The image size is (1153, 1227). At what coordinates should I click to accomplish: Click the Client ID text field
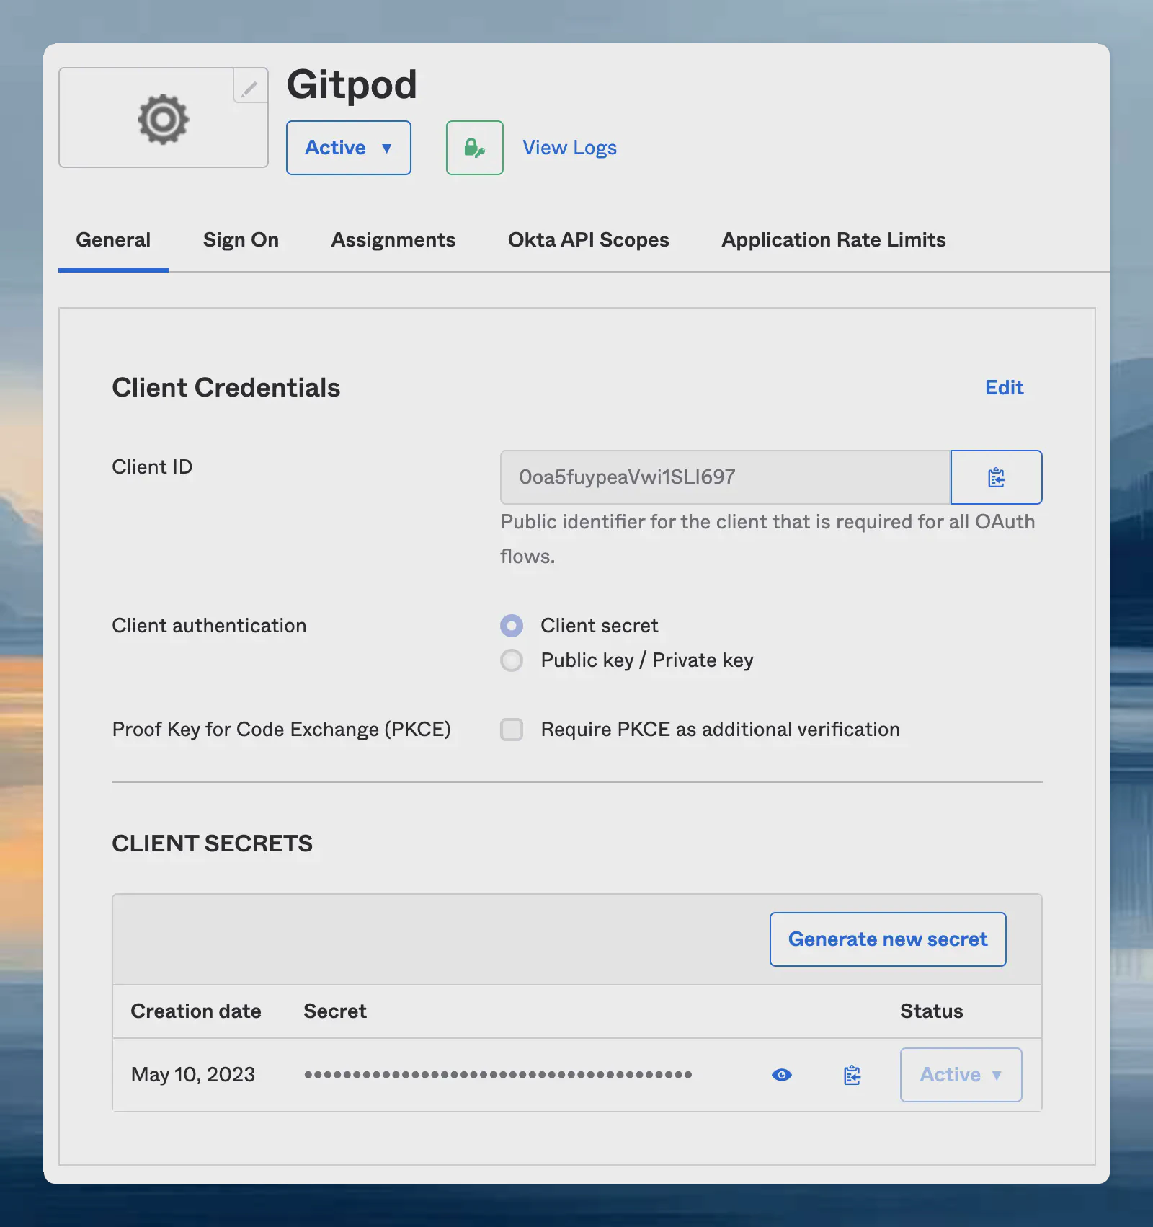click(x=726, y=477)
